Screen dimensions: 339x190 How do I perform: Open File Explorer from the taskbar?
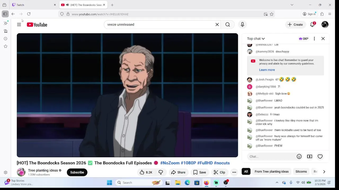click(178, 183)
